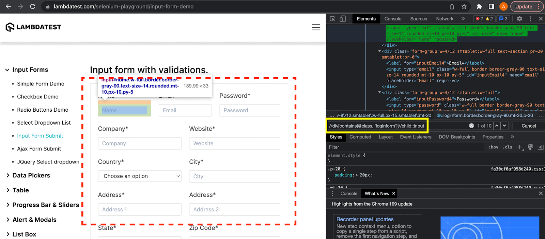
Task: Click the issues counter badge
Action: 503,19
